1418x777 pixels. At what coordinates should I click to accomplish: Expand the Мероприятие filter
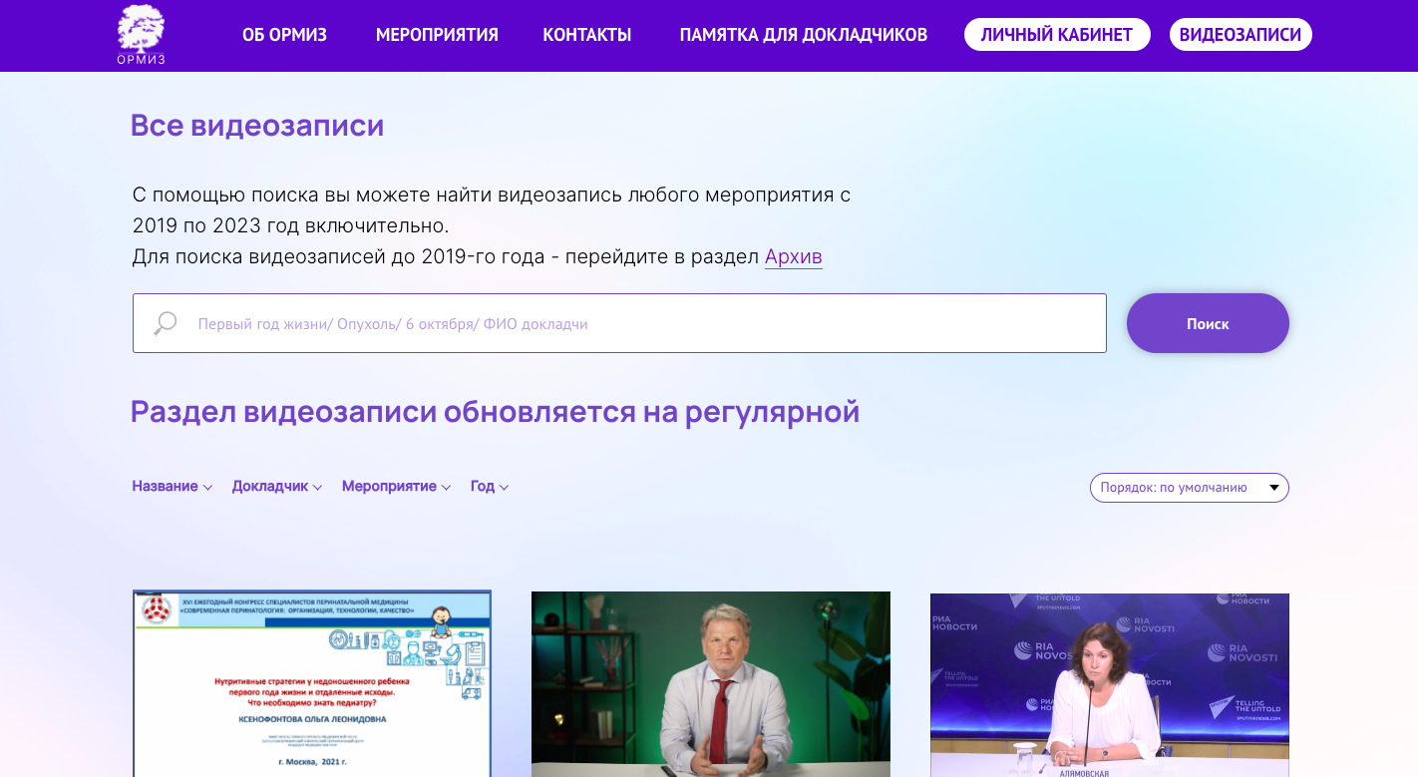(x=397, y=487)
